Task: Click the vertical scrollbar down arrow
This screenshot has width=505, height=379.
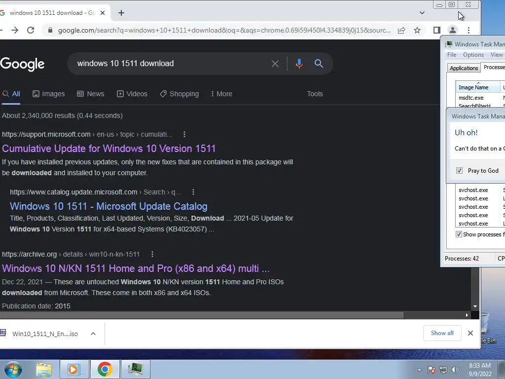Action: [x=475, y=306]
